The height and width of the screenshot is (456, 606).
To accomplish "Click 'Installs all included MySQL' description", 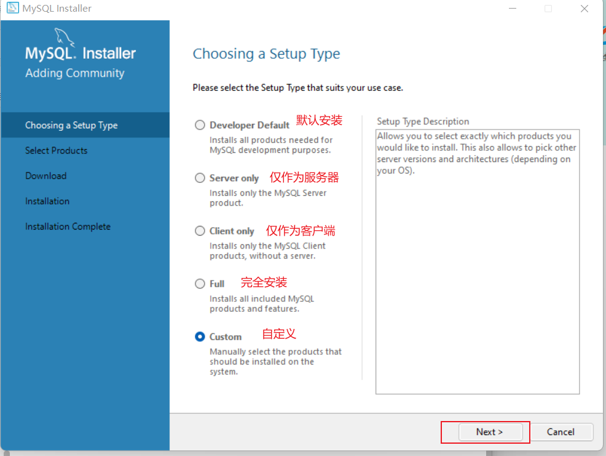I will [x=262, y=298].
